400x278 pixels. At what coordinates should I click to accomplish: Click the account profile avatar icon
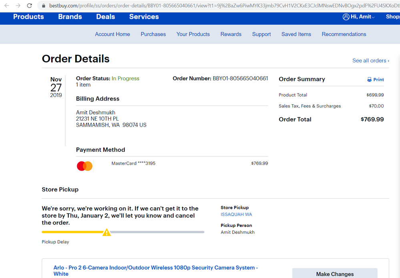click(x=346, y=17)
